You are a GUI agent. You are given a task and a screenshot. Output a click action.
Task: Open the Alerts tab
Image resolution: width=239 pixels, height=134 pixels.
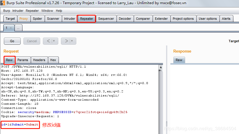(226, 19)
